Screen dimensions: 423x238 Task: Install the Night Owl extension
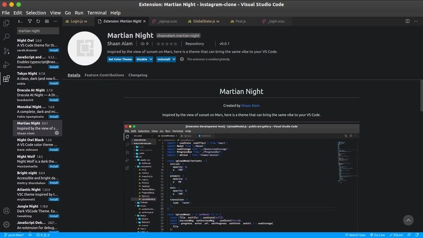(x=54, y=50)
